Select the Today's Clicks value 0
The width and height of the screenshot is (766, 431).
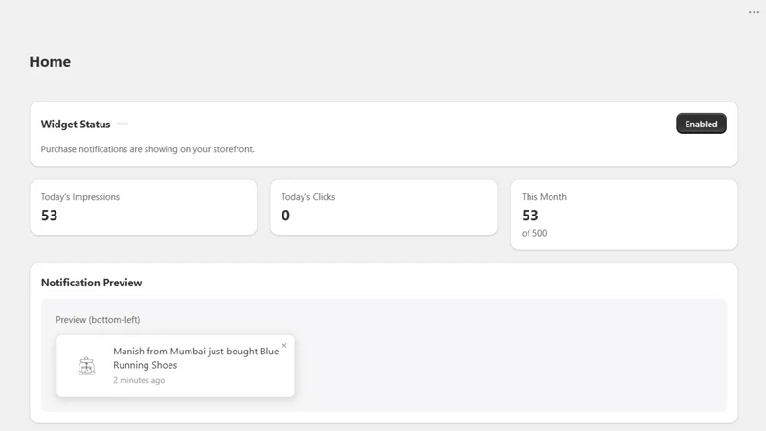[x=285, y=215]
